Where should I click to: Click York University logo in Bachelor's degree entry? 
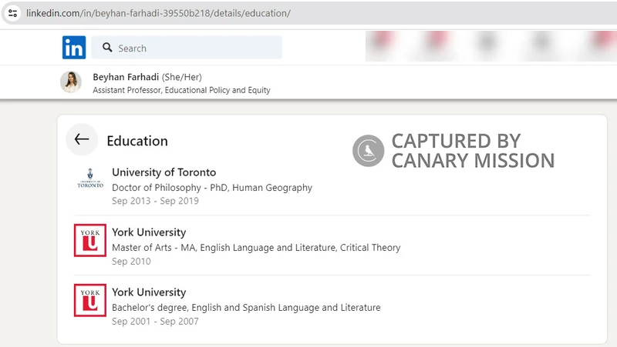pos(90,300)
